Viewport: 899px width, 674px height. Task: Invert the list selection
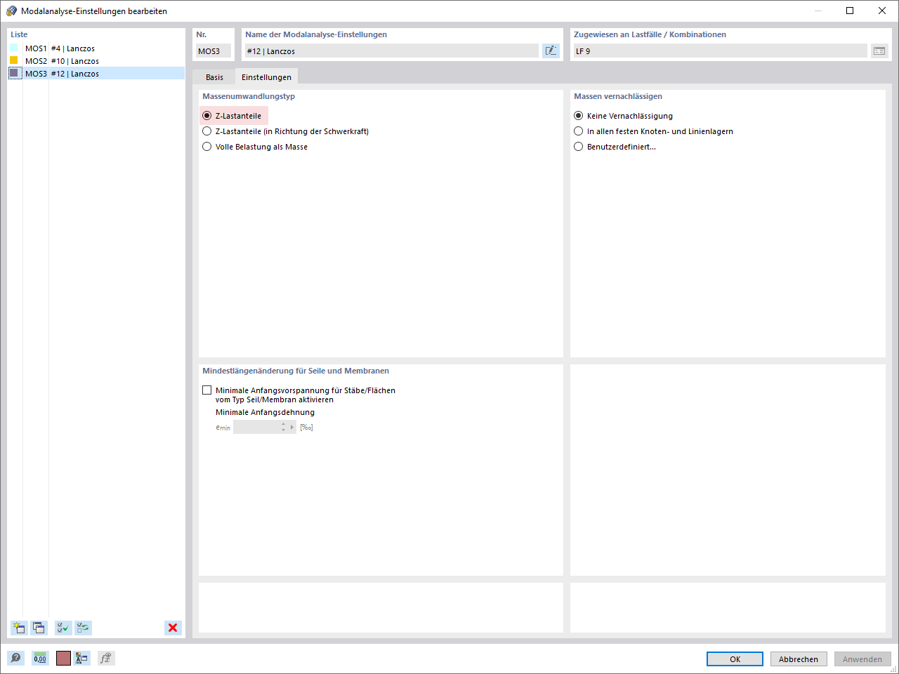(84, 628)
